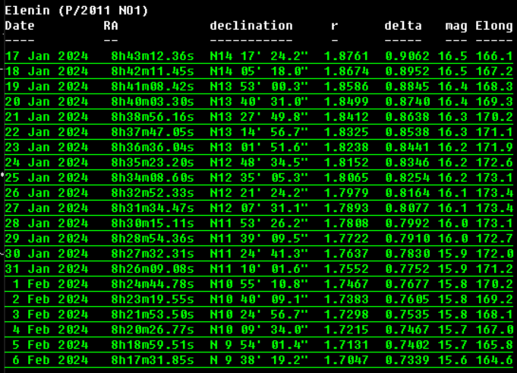
Task: Click the Elong column header
Action: (493, 26)
